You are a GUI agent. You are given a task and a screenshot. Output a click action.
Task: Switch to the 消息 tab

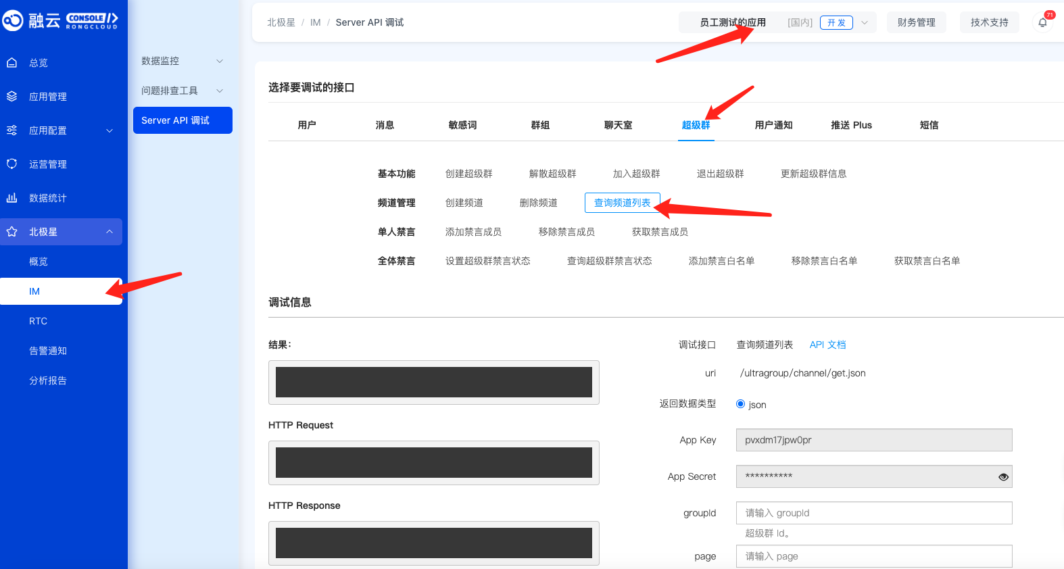tap(385, 125)
